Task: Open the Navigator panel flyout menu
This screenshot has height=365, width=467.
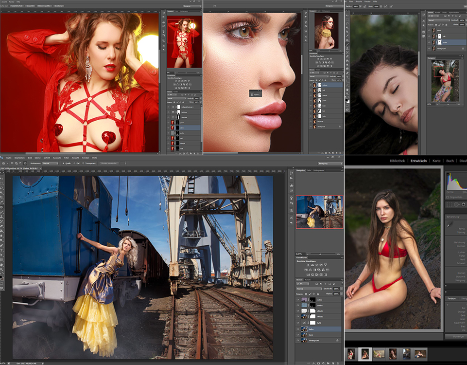Action: point(342,170)
